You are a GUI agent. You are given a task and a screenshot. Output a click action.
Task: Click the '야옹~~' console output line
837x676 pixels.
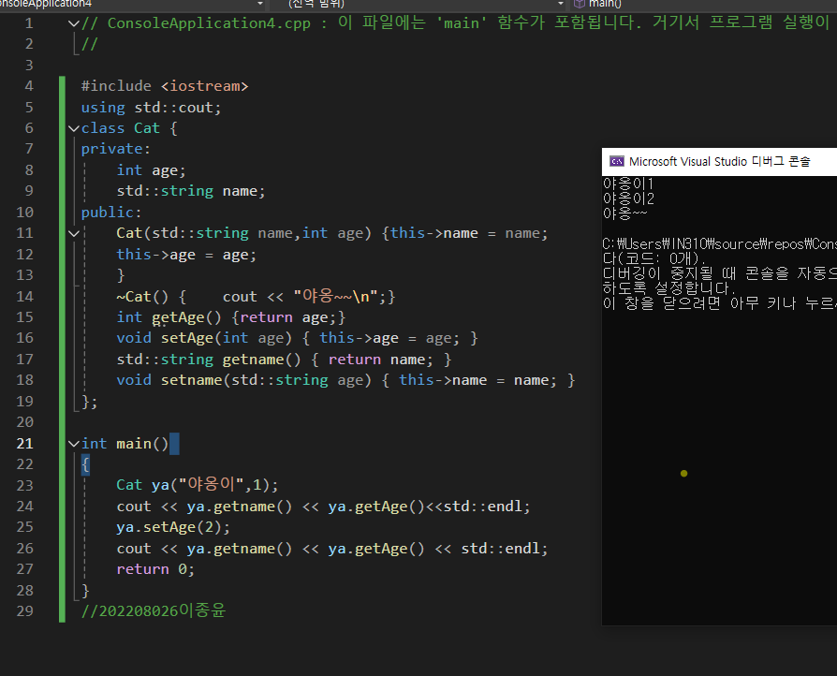624,213
